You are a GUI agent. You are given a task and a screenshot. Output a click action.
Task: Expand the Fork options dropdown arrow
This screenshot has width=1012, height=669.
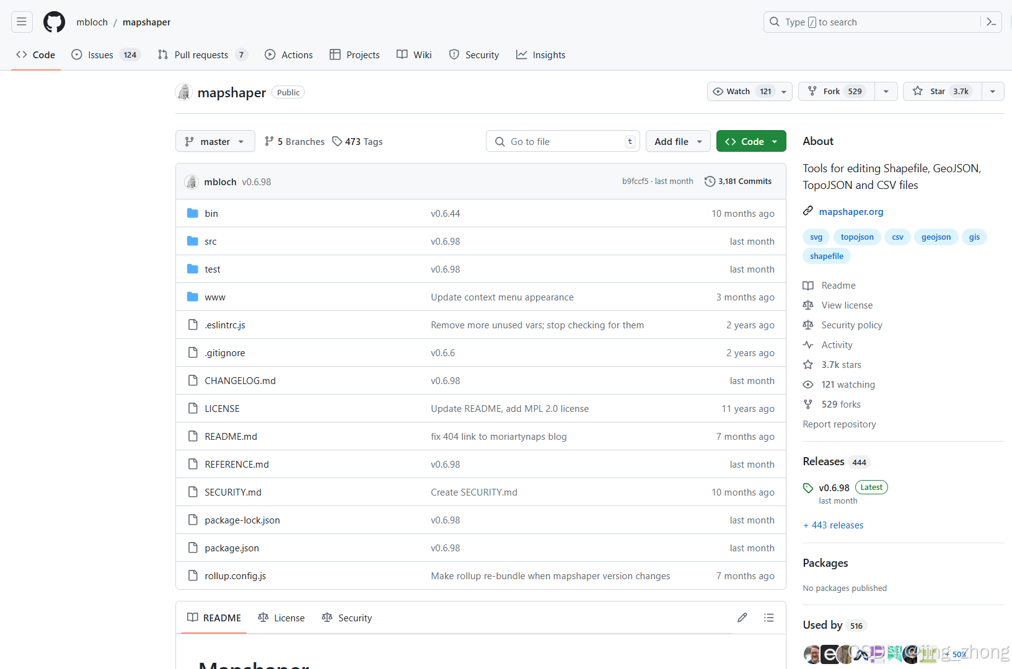tap(886, 92)
